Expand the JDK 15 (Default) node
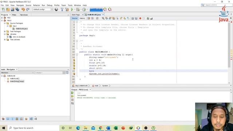 point(8,37)
